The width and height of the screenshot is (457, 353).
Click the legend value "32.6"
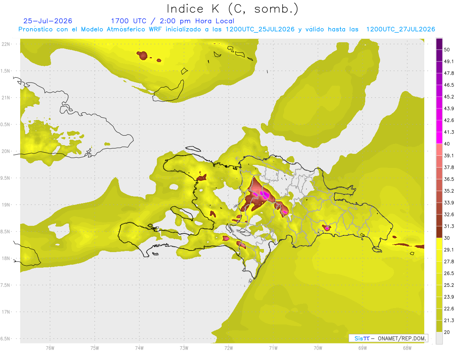(x=449, y=214)
